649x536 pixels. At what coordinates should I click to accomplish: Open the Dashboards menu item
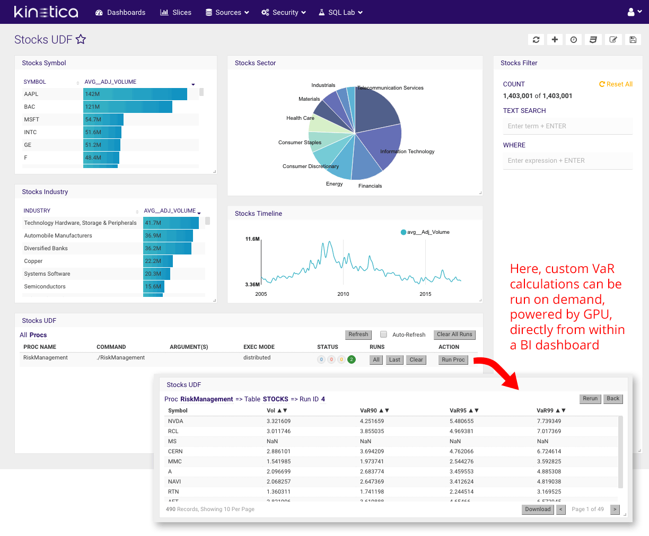120,12
